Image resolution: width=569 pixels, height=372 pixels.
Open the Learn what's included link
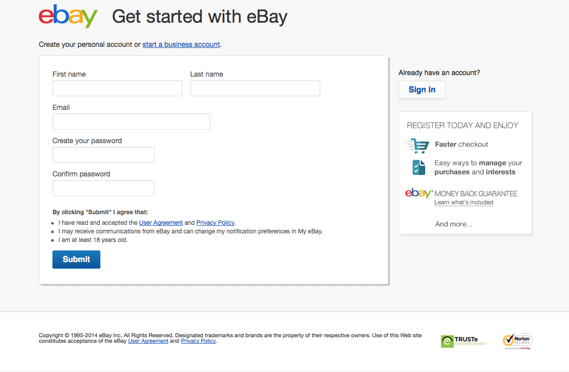pos(464,202)
